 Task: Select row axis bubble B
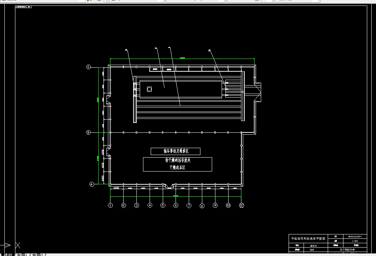pyautogui.click(x=88, y=132)
